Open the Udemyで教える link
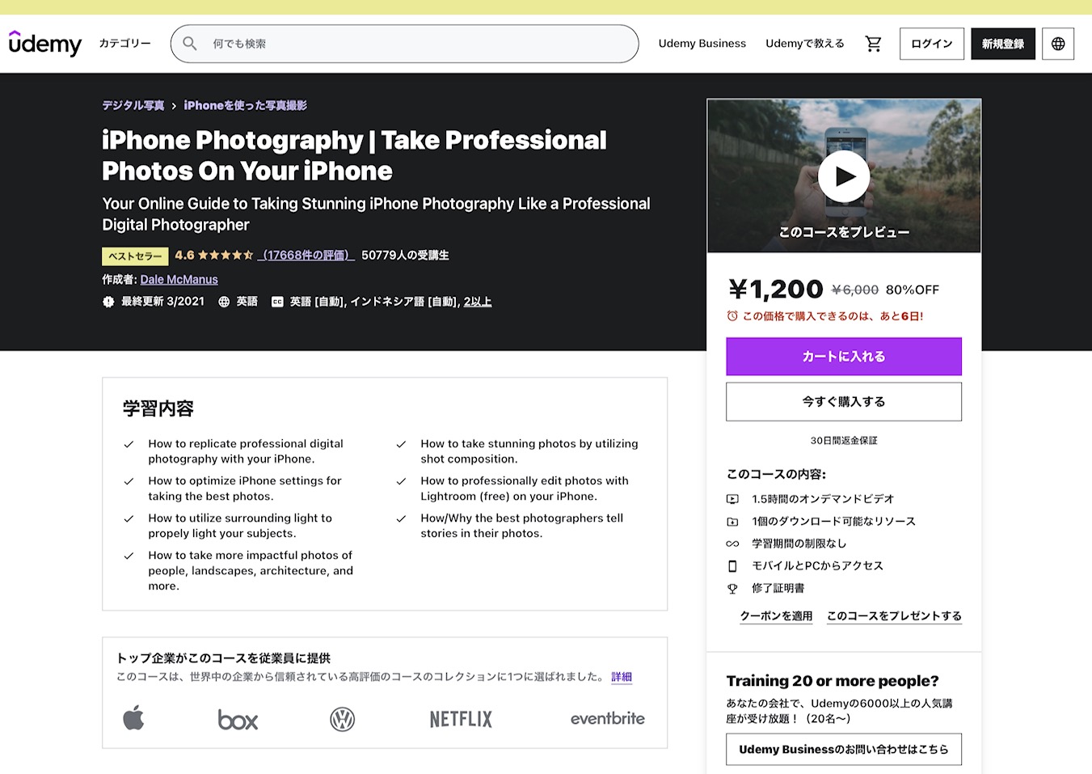The image size is (1092, 774). [x=805, y=44]
